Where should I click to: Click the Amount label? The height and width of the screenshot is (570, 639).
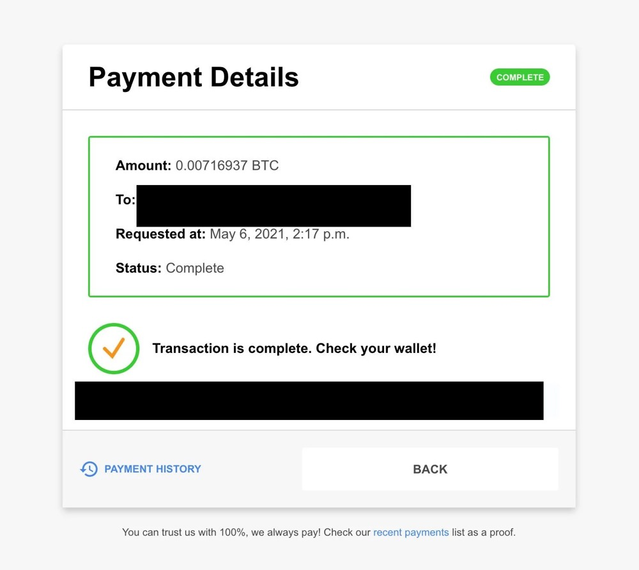pyautogui.click(x=143, y=166)
